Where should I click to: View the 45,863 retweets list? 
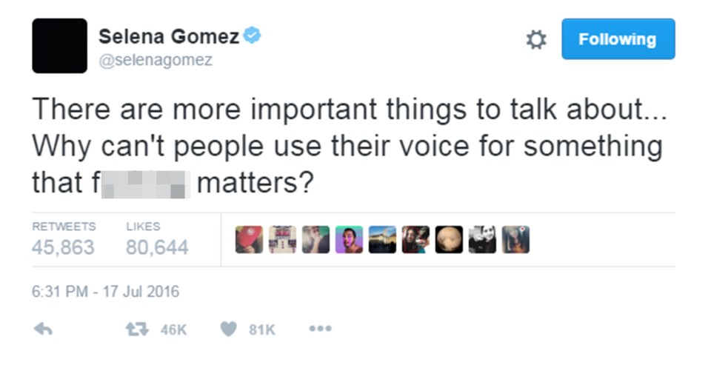(x=64, y=240)
